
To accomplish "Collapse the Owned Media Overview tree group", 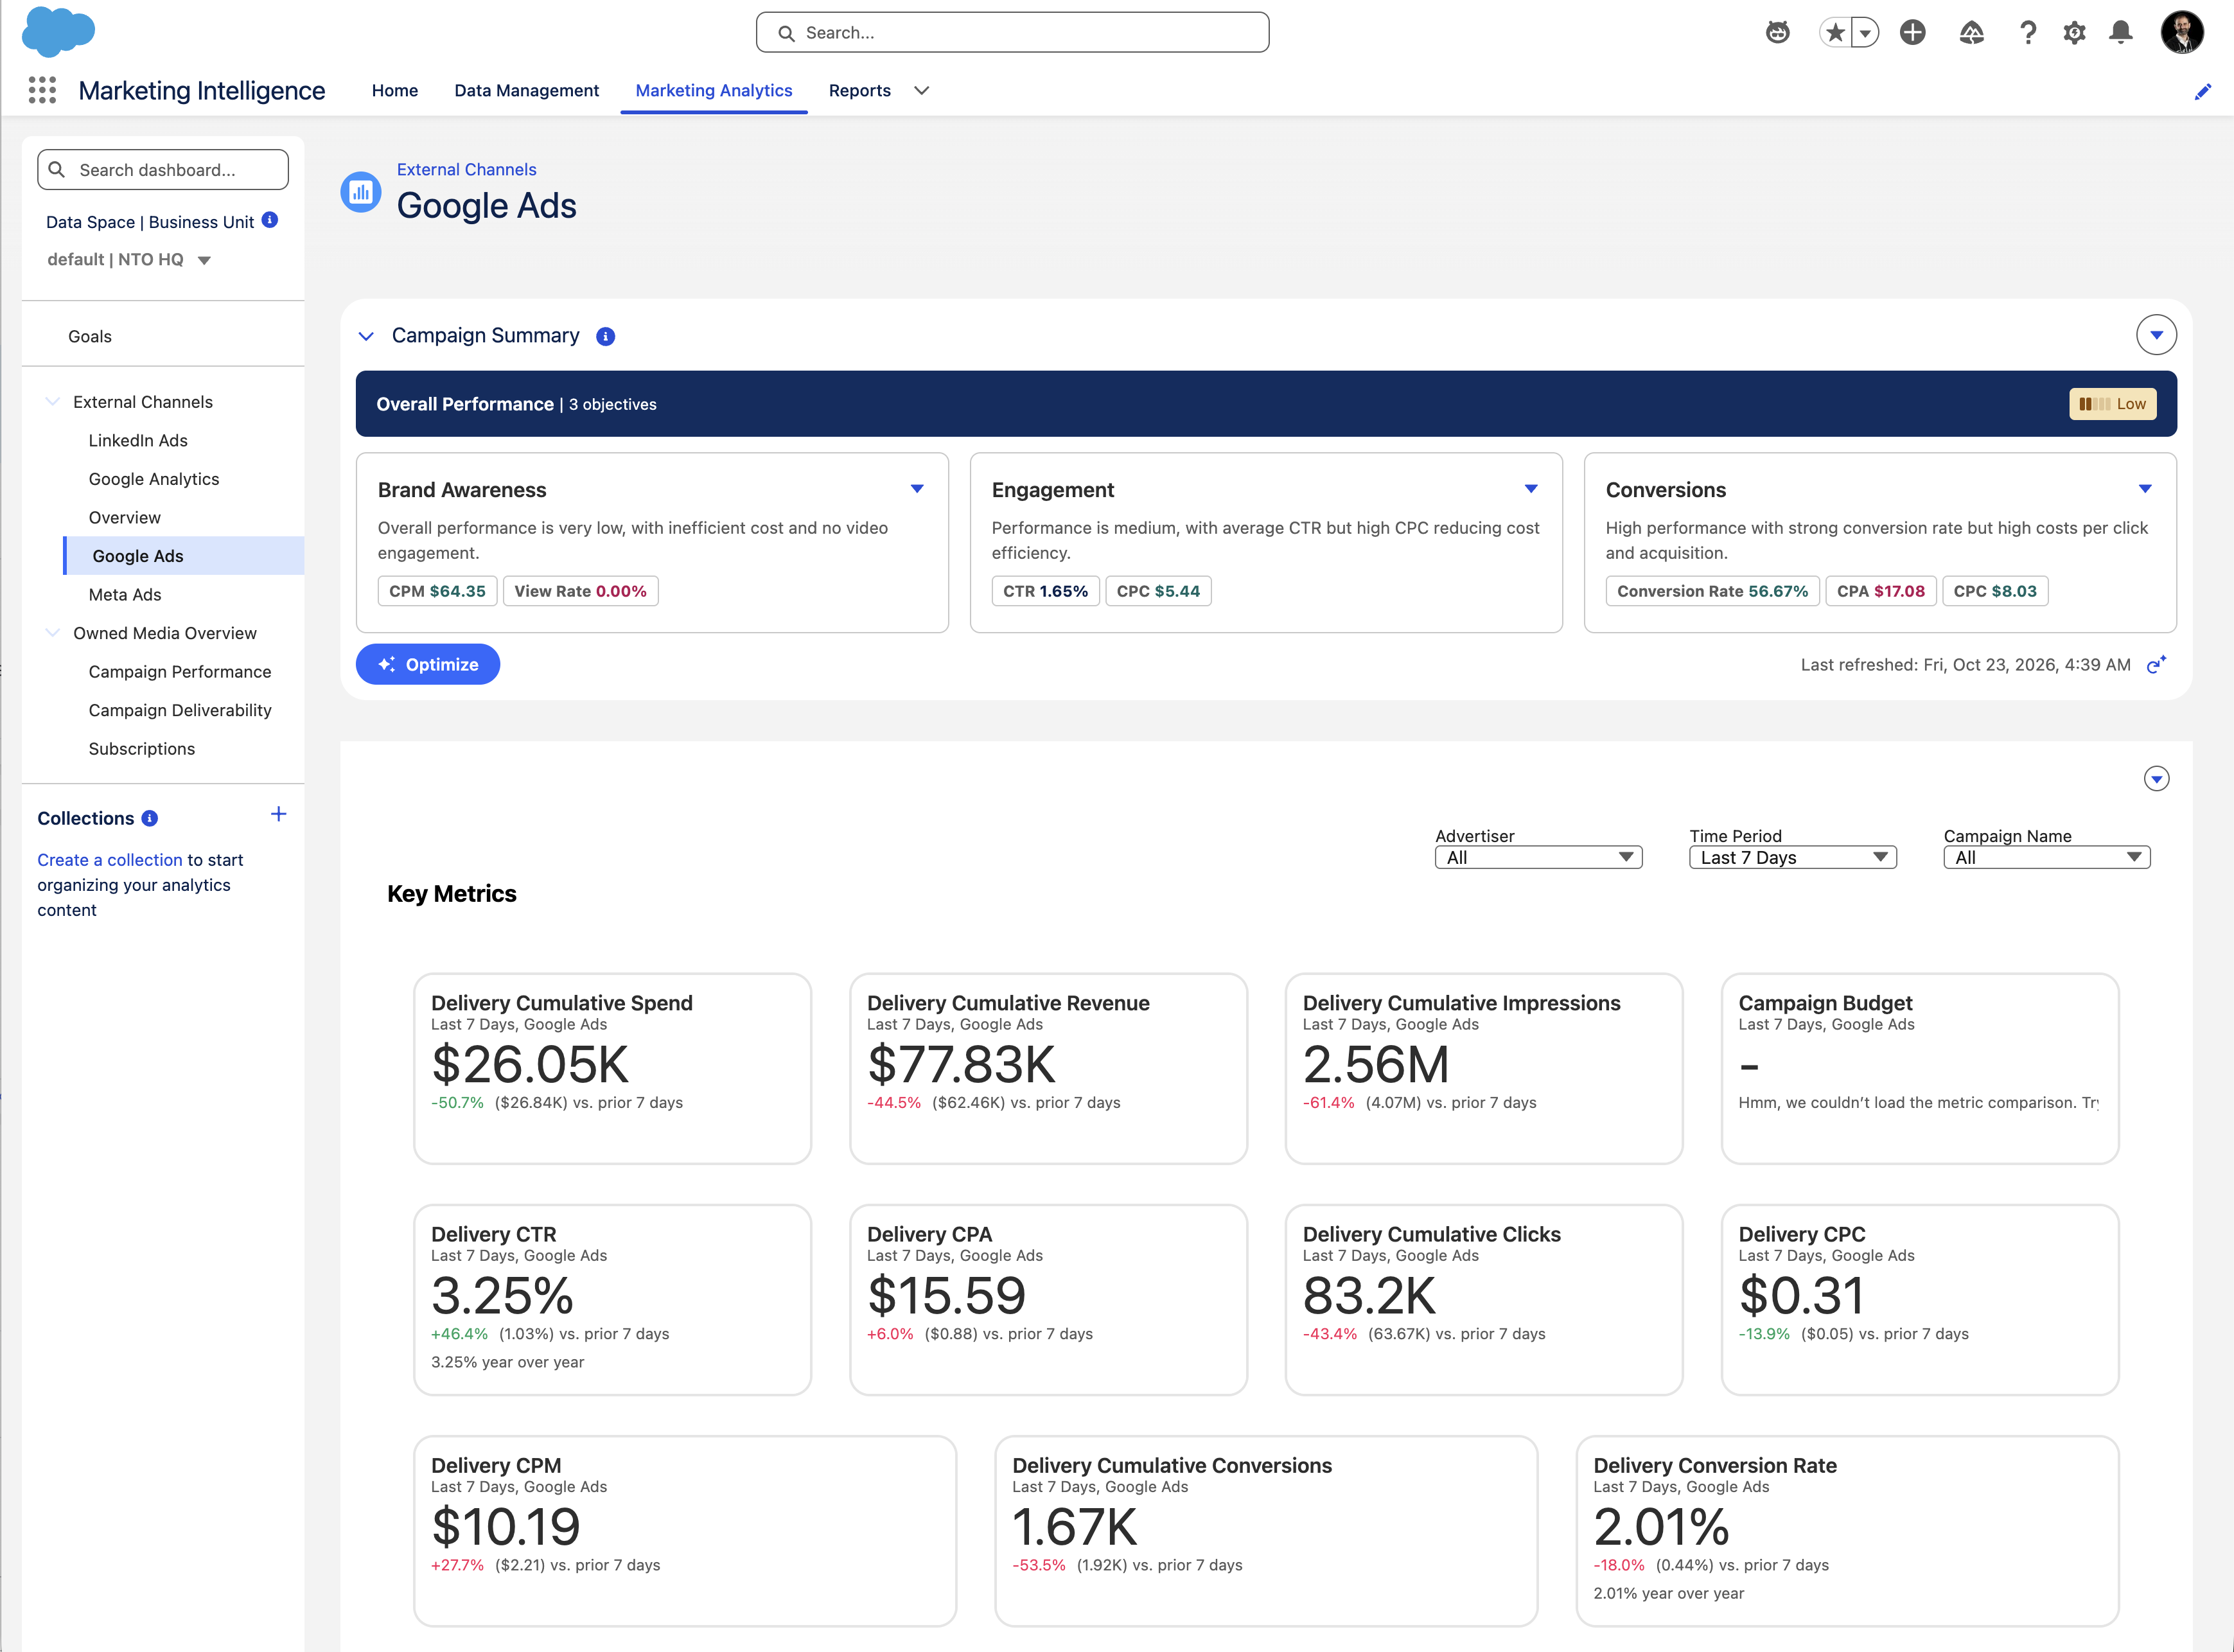I will 53,632.
